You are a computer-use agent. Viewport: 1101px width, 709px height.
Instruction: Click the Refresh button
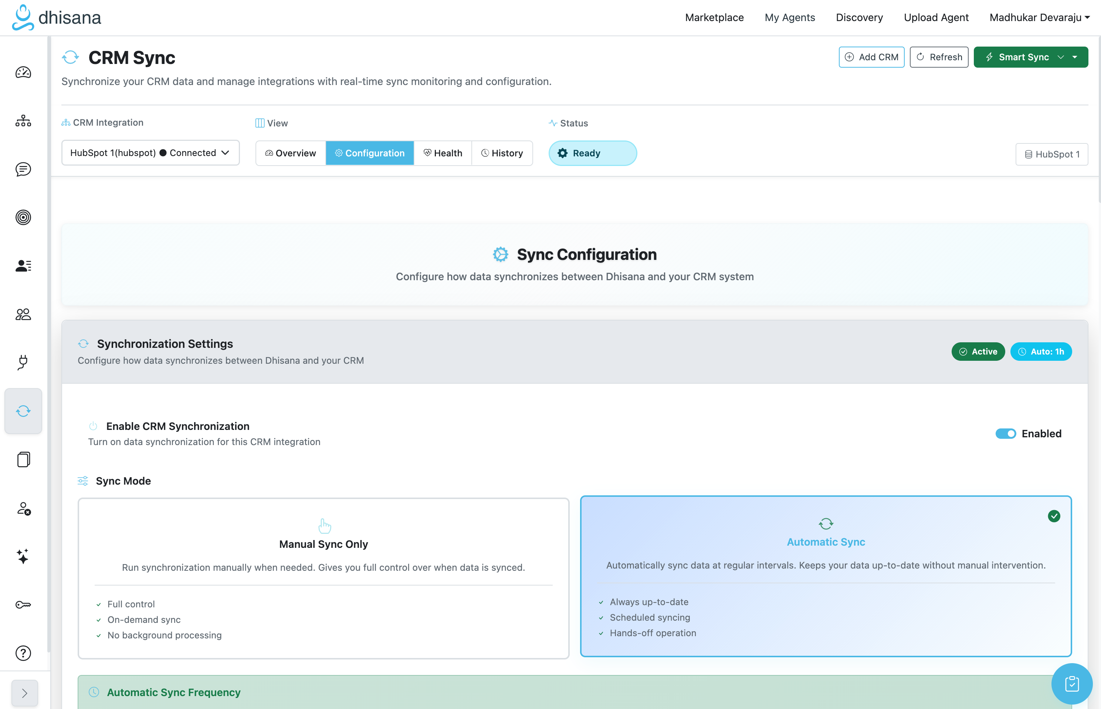939,57
